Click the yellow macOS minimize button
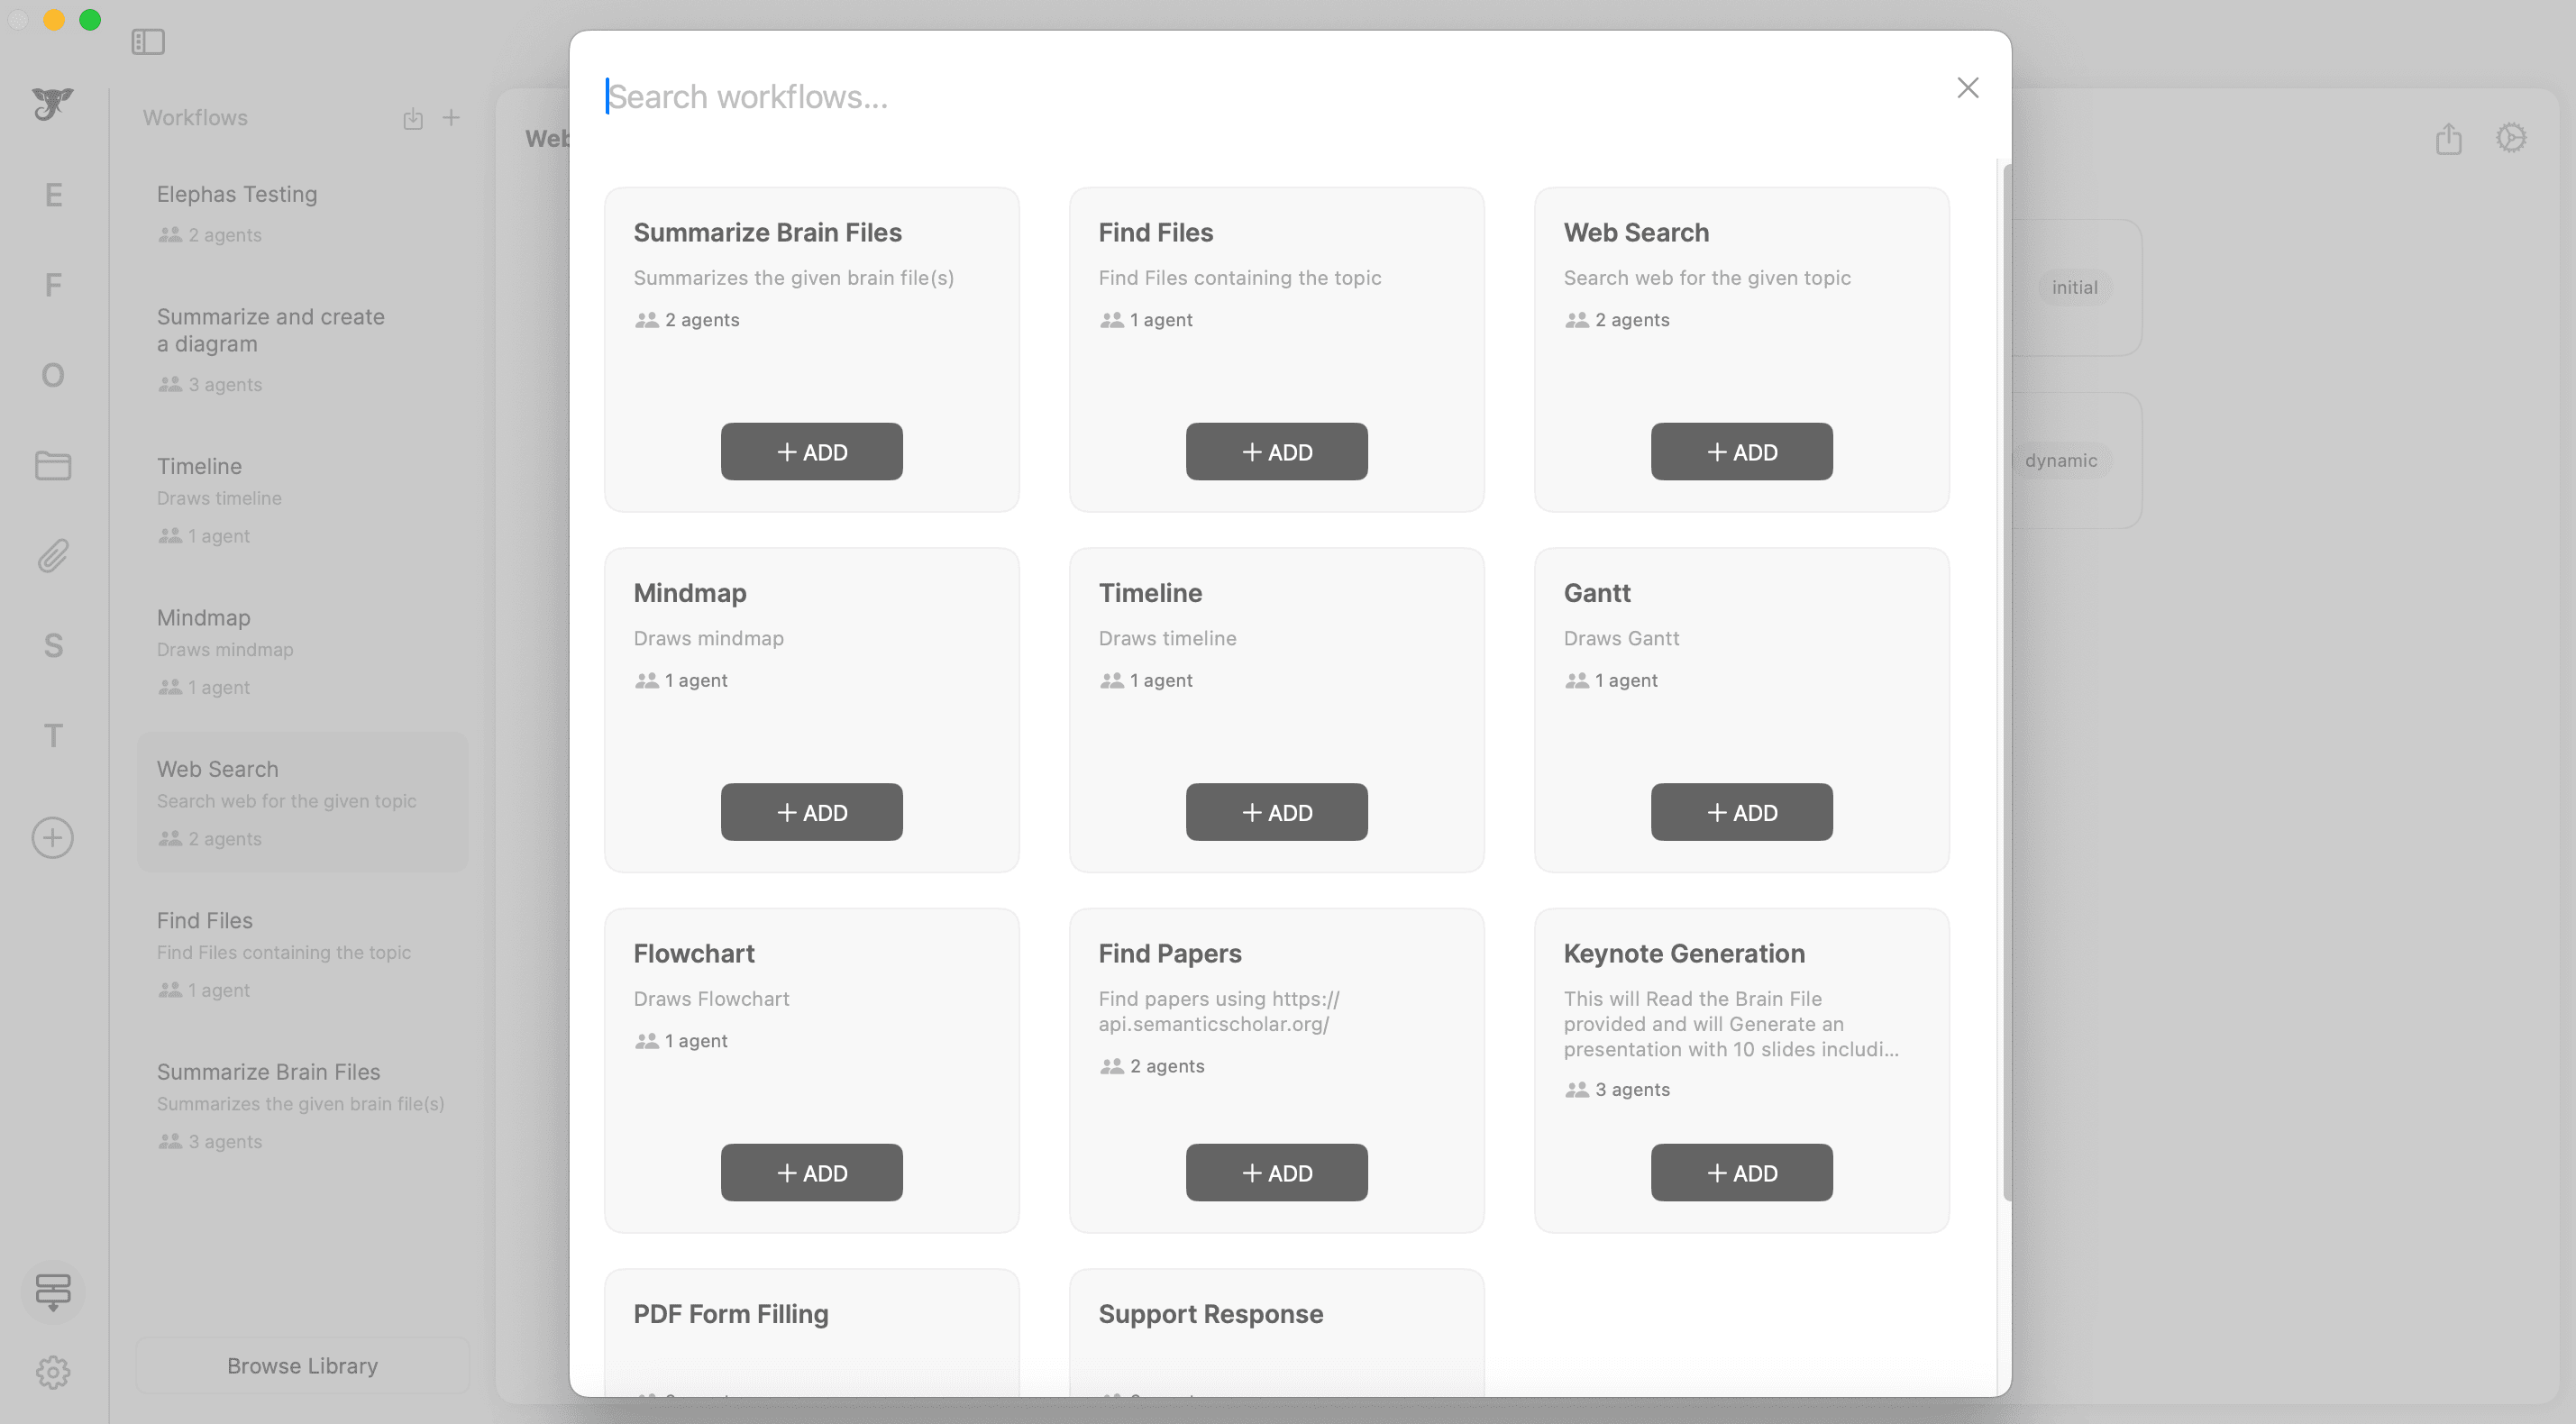This screenshot has height=1424, width=2576. (54, 19)
